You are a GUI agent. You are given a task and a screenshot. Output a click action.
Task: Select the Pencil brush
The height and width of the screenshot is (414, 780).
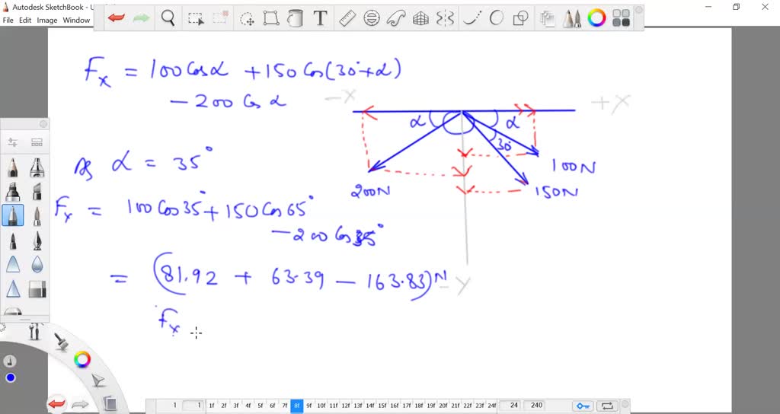(13, 168)
